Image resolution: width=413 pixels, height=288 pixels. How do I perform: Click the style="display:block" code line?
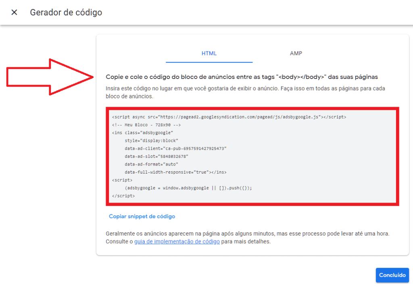152,141
